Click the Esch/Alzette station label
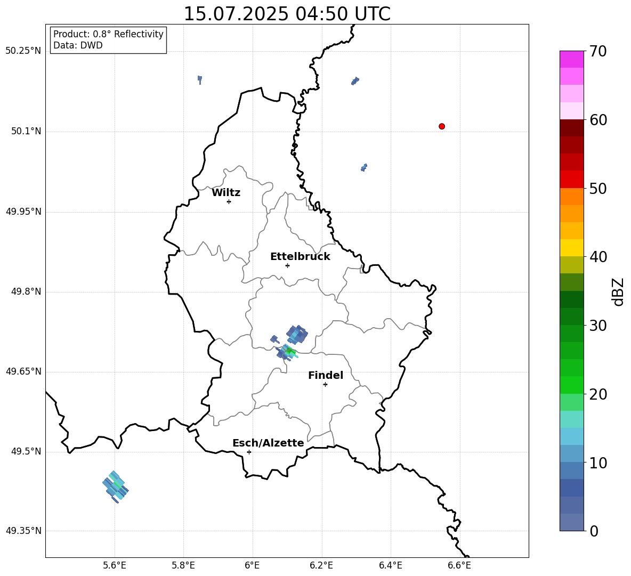Viewport: 631px width, 576px height. pyautogui.click(x=268, y=443)
